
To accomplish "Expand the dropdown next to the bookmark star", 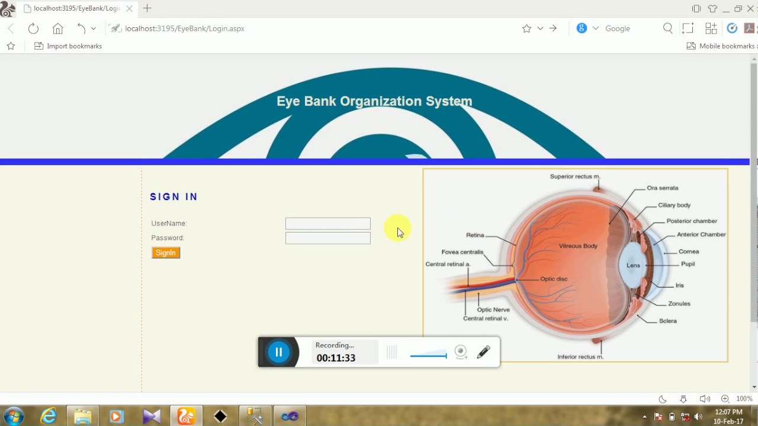I will coord(540,28).
